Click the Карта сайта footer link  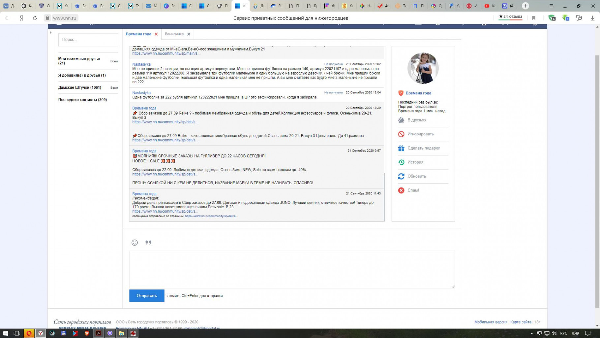tap(521, 322)
